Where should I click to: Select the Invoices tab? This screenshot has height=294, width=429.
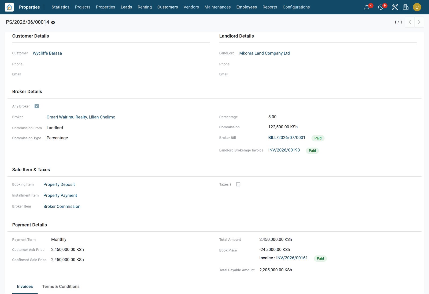25,287
